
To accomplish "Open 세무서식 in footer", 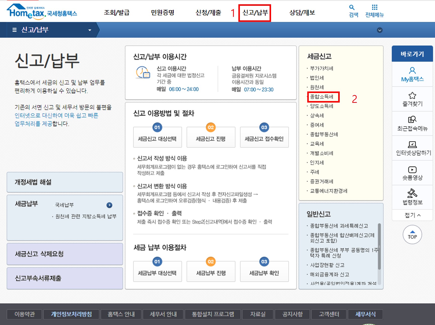I will [x=365, y=314].
